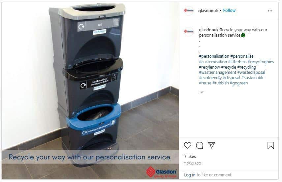Click the glasdonuk avatar beside the caption
Image resolution: width=282 pixels, height=182 pixels.
(x=189, y=31)
